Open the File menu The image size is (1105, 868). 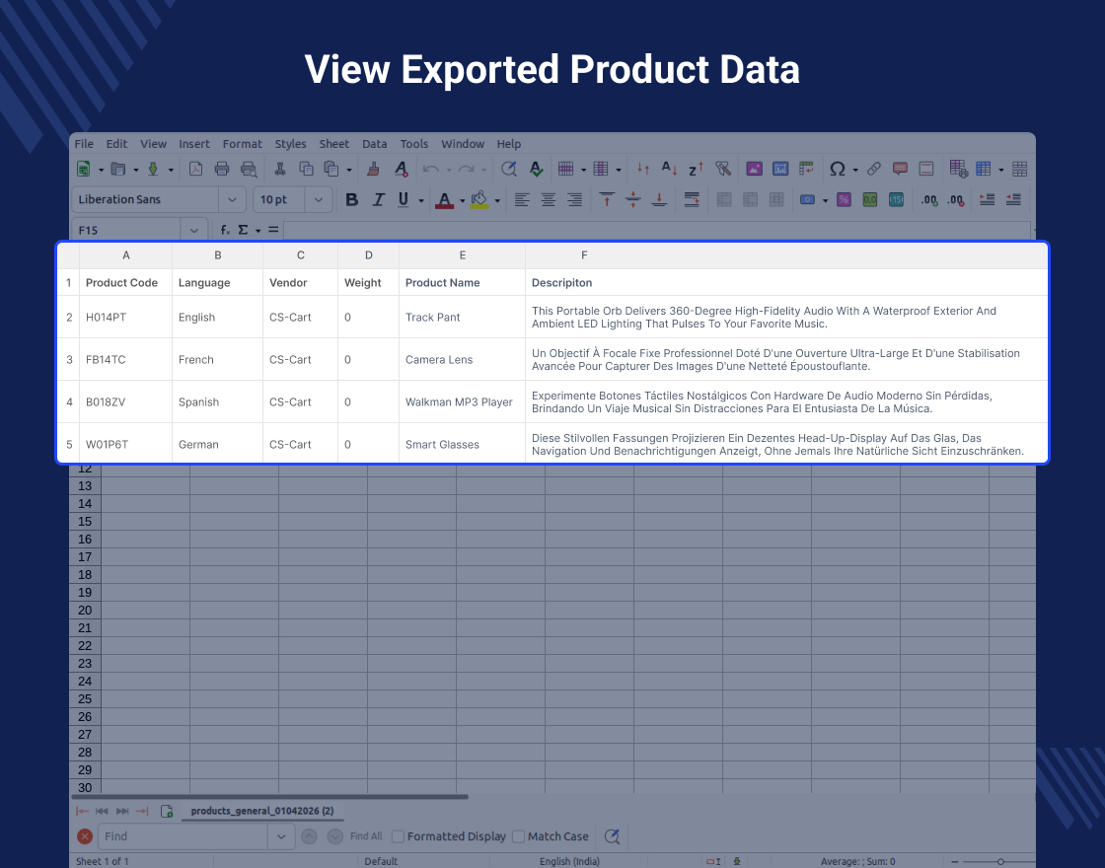coord(84,144)
